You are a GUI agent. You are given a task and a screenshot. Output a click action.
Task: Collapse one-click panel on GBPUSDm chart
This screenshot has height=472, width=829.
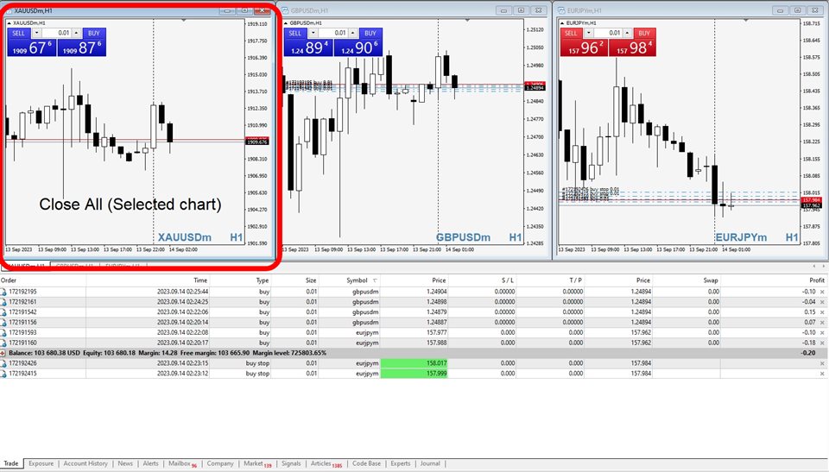[286, 23]
